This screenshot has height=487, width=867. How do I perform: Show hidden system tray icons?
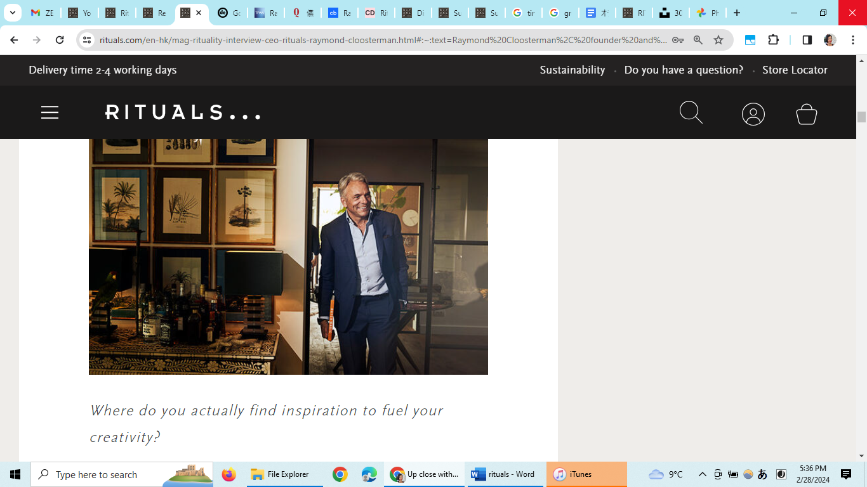click(x=702, y=474)
